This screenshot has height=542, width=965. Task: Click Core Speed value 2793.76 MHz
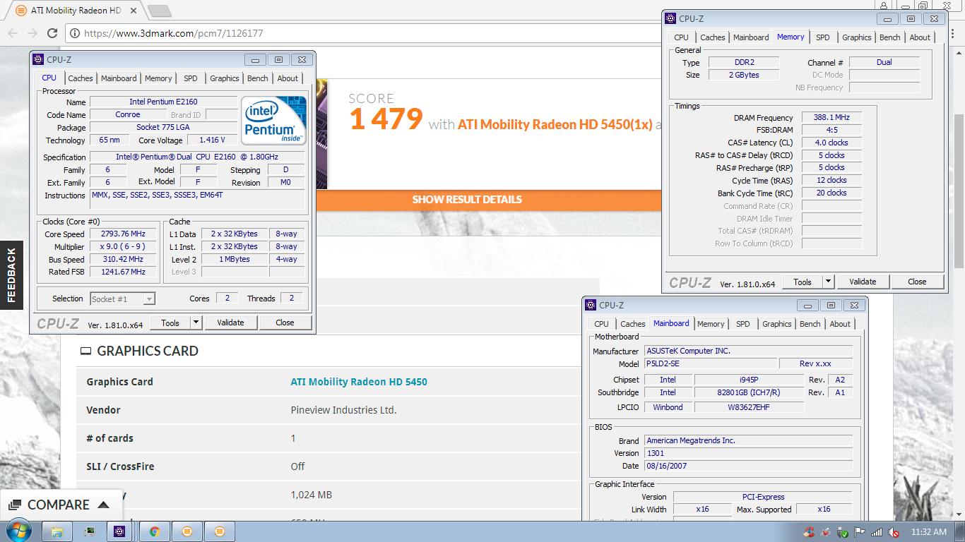[123, 234]
